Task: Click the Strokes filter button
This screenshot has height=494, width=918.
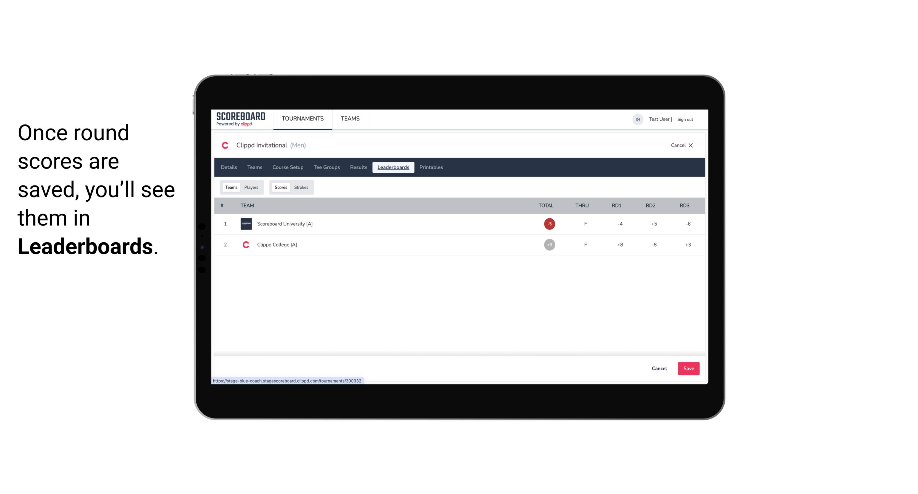Action: point(301,187)
